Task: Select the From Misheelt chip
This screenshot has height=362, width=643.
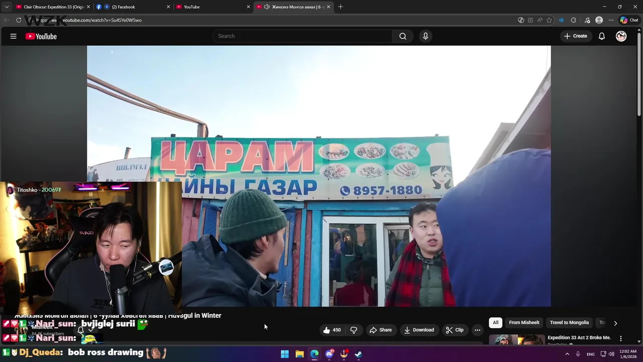Action: pyautogui.click(x=524, y=323)
